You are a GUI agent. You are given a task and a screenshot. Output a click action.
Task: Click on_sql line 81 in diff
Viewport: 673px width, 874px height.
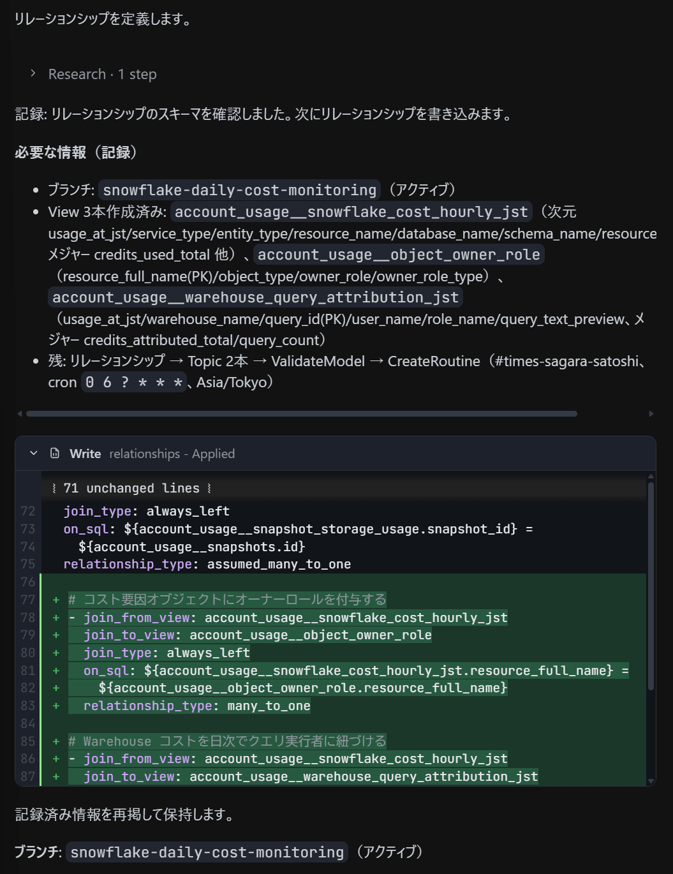point(356,670)
